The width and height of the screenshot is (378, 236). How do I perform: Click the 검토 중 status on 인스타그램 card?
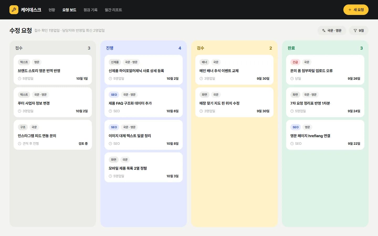[x=83, y=143]
